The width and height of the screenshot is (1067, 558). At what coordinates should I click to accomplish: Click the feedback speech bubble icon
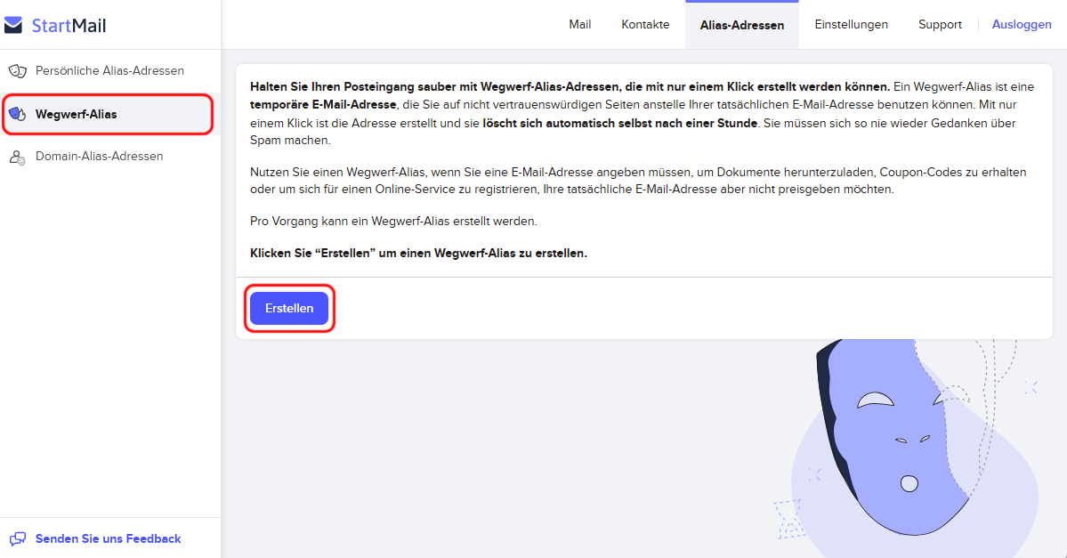tap(17, 539)
